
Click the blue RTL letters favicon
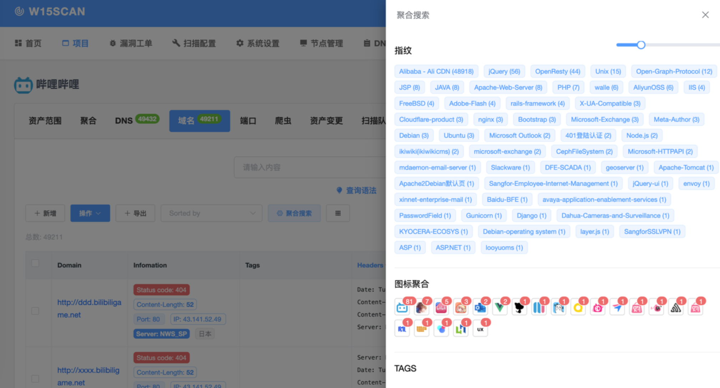tap(402, 329)
